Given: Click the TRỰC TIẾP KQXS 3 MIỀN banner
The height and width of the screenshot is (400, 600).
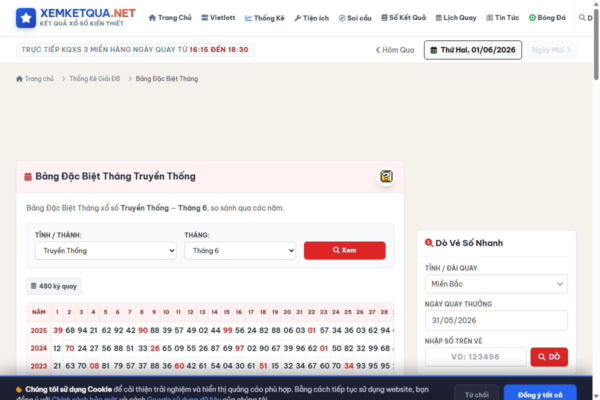Looking at the screenshot, I should click(135, 50).
